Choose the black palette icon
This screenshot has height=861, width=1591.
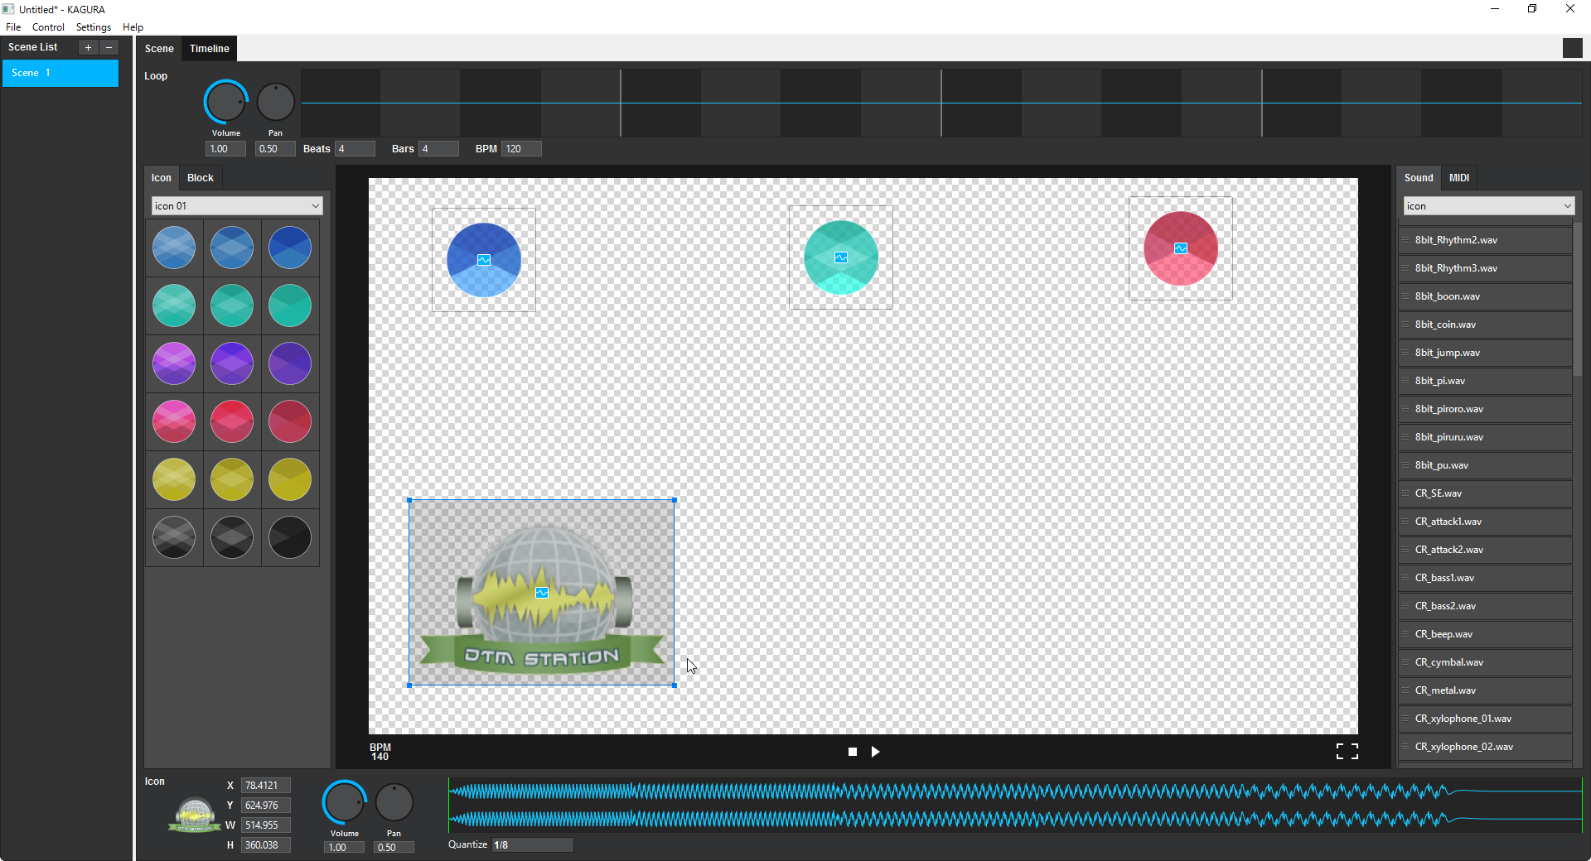click(290, 537)
